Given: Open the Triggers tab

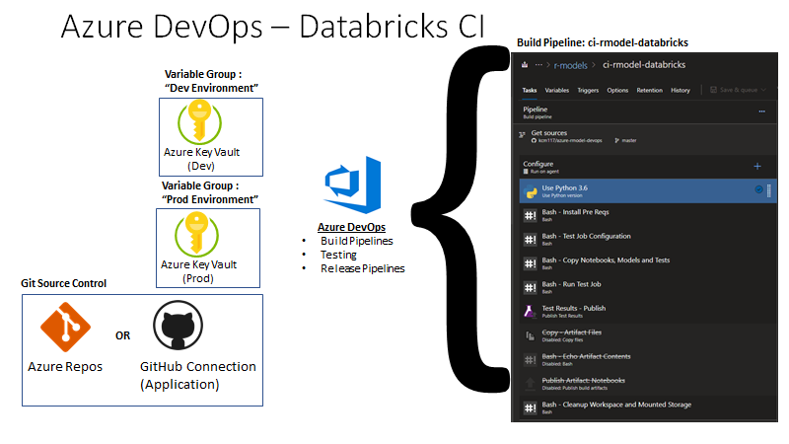Looking at the screenshot, I should tap(588, 90).
